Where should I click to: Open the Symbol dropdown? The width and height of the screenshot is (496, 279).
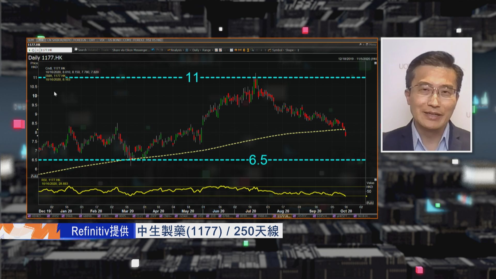pyautogui.click(x=278, y=50)
